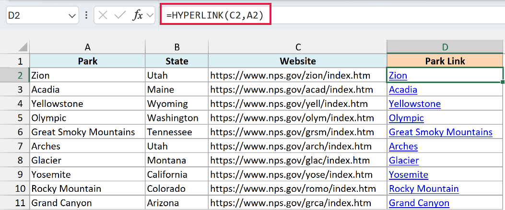
Task: Select cell A3 containing Acadia
Action: 87,89
